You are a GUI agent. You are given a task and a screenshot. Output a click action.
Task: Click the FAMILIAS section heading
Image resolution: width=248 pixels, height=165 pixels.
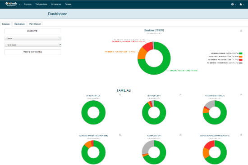[x=124, y=90]
